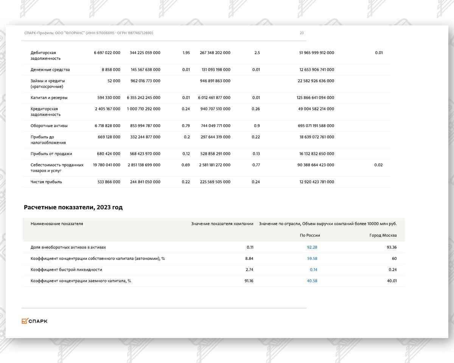The width and height of the screenshot is (454, 363).
Task: Click the 'Чистая прибыль' row label
Action: pos(46,181)
